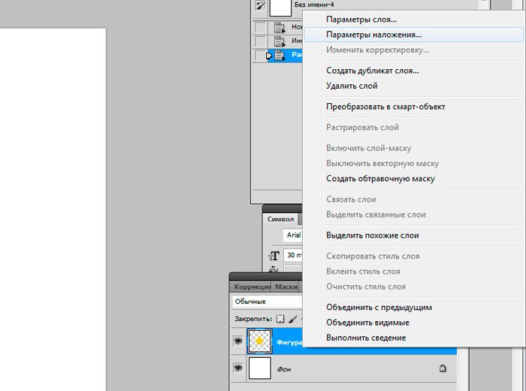Switch to the Коррекция tab

pyautogui.click(x=251, y=286)
